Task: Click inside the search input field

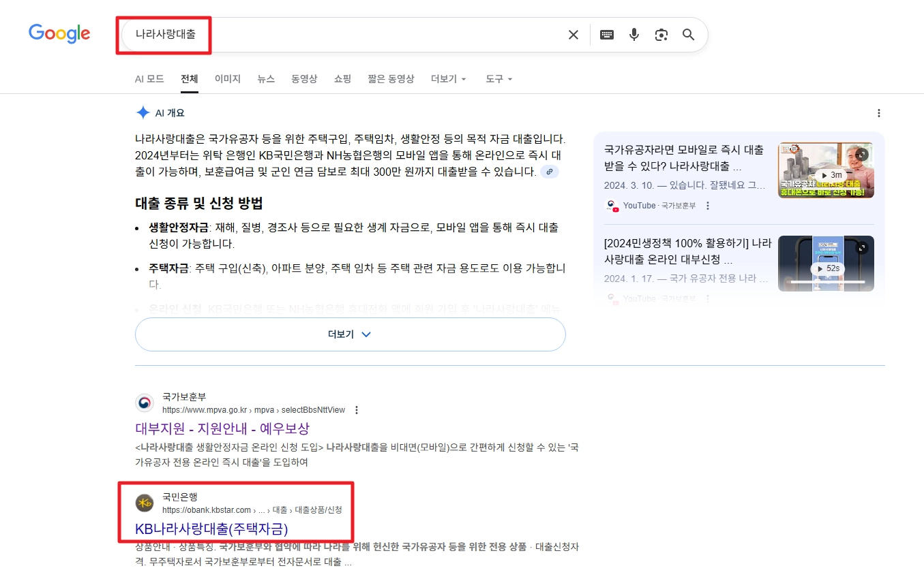Action: click(x=341, y=34)
